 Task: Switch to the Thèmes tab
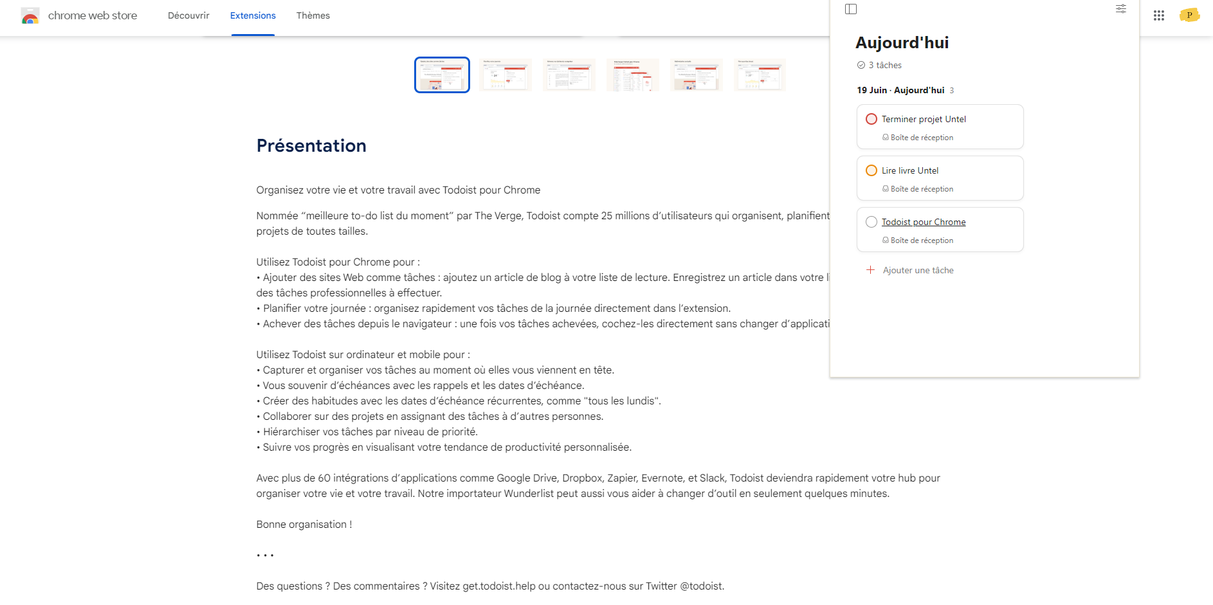point(313,15)
